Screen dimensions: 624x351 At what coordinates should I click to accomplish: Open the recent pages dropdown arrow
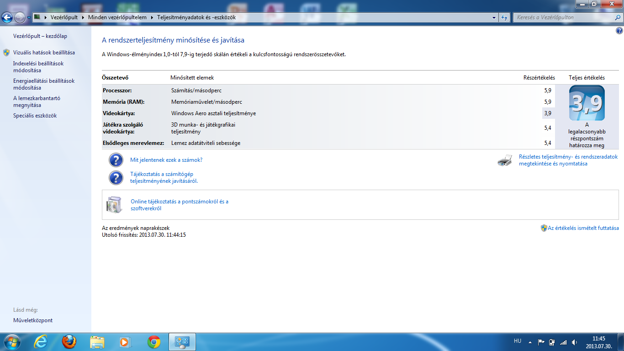[29, 18]
